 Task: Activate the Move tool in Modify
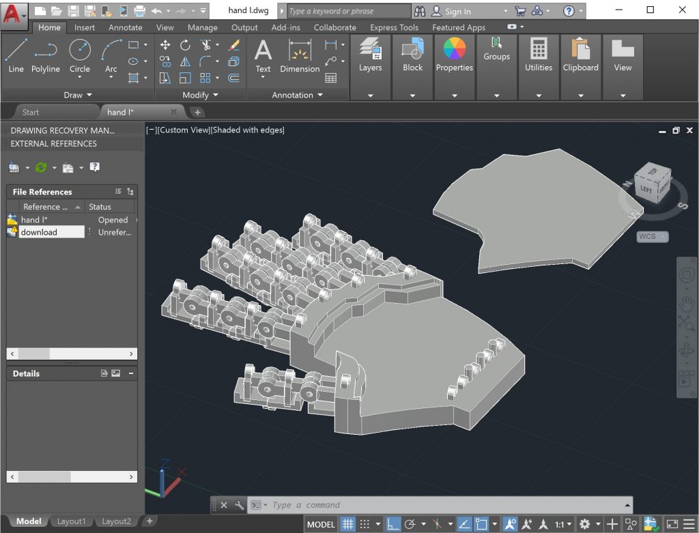coord(165,45)
